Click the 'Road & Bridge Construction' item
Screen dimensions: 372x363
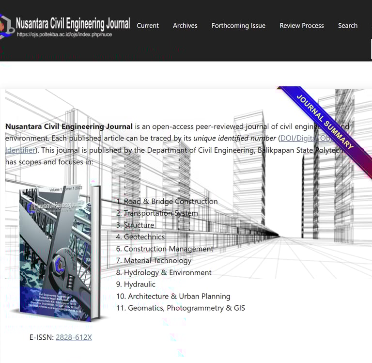[x=170, y=201]
